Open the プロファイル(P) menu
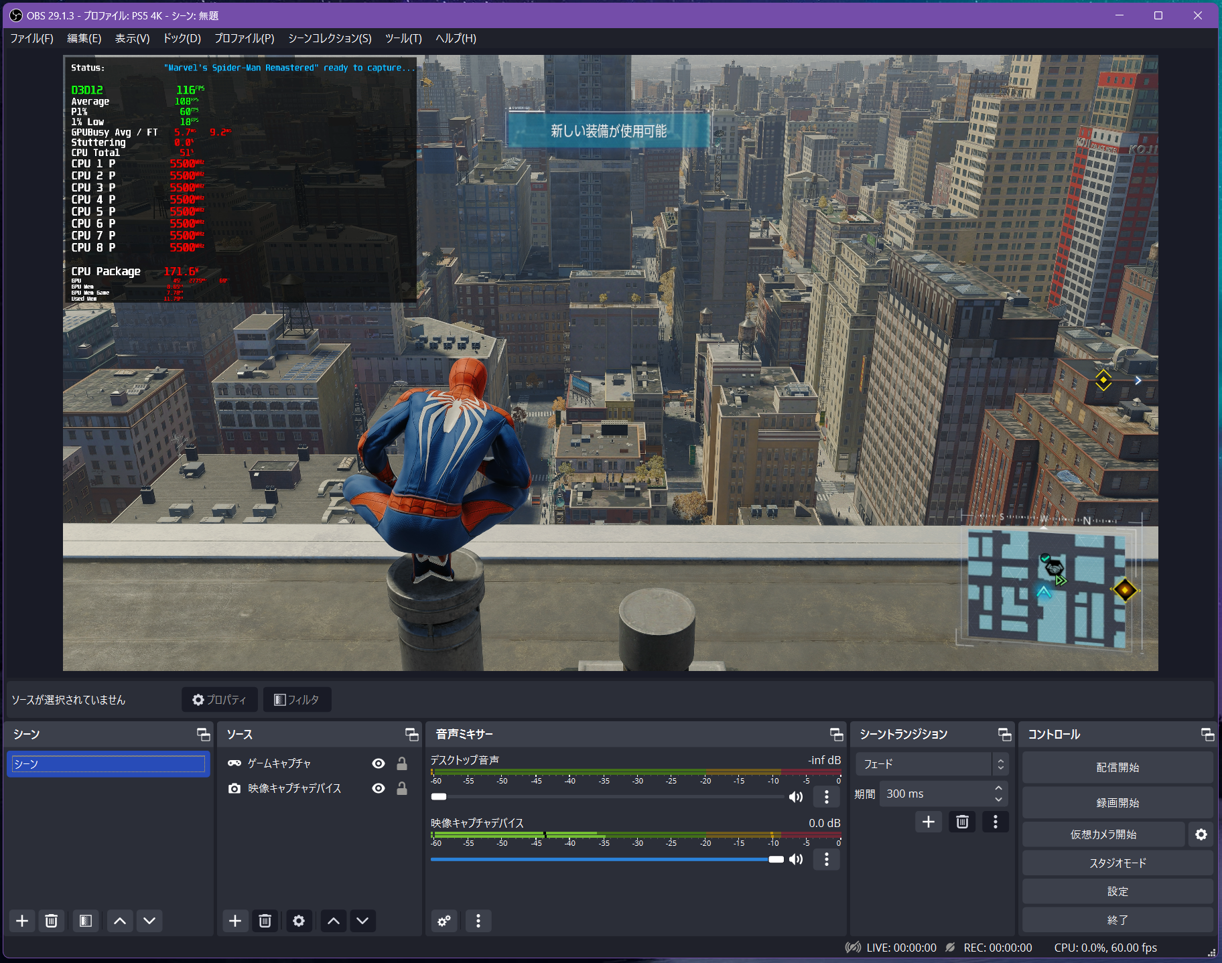 coord(245,38)
